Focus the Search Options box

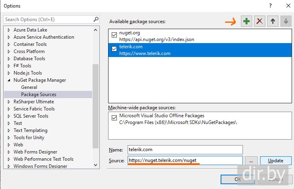click(48, 19)
